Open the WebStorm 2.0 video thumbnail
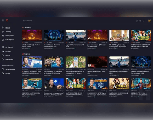This screenshot has width=153, height=120. (32, 83)
